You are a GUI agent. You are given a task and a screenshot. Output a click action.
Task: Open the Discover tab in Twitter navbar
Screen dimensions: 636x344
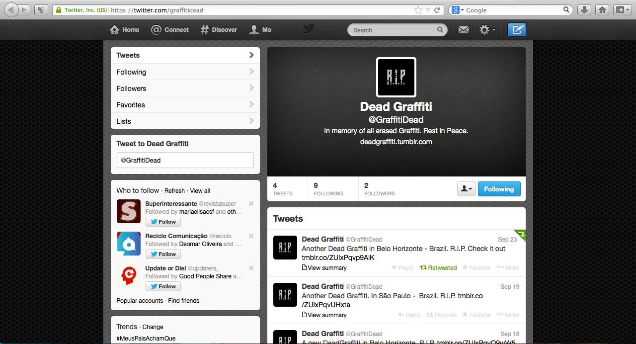click(219, 30)
